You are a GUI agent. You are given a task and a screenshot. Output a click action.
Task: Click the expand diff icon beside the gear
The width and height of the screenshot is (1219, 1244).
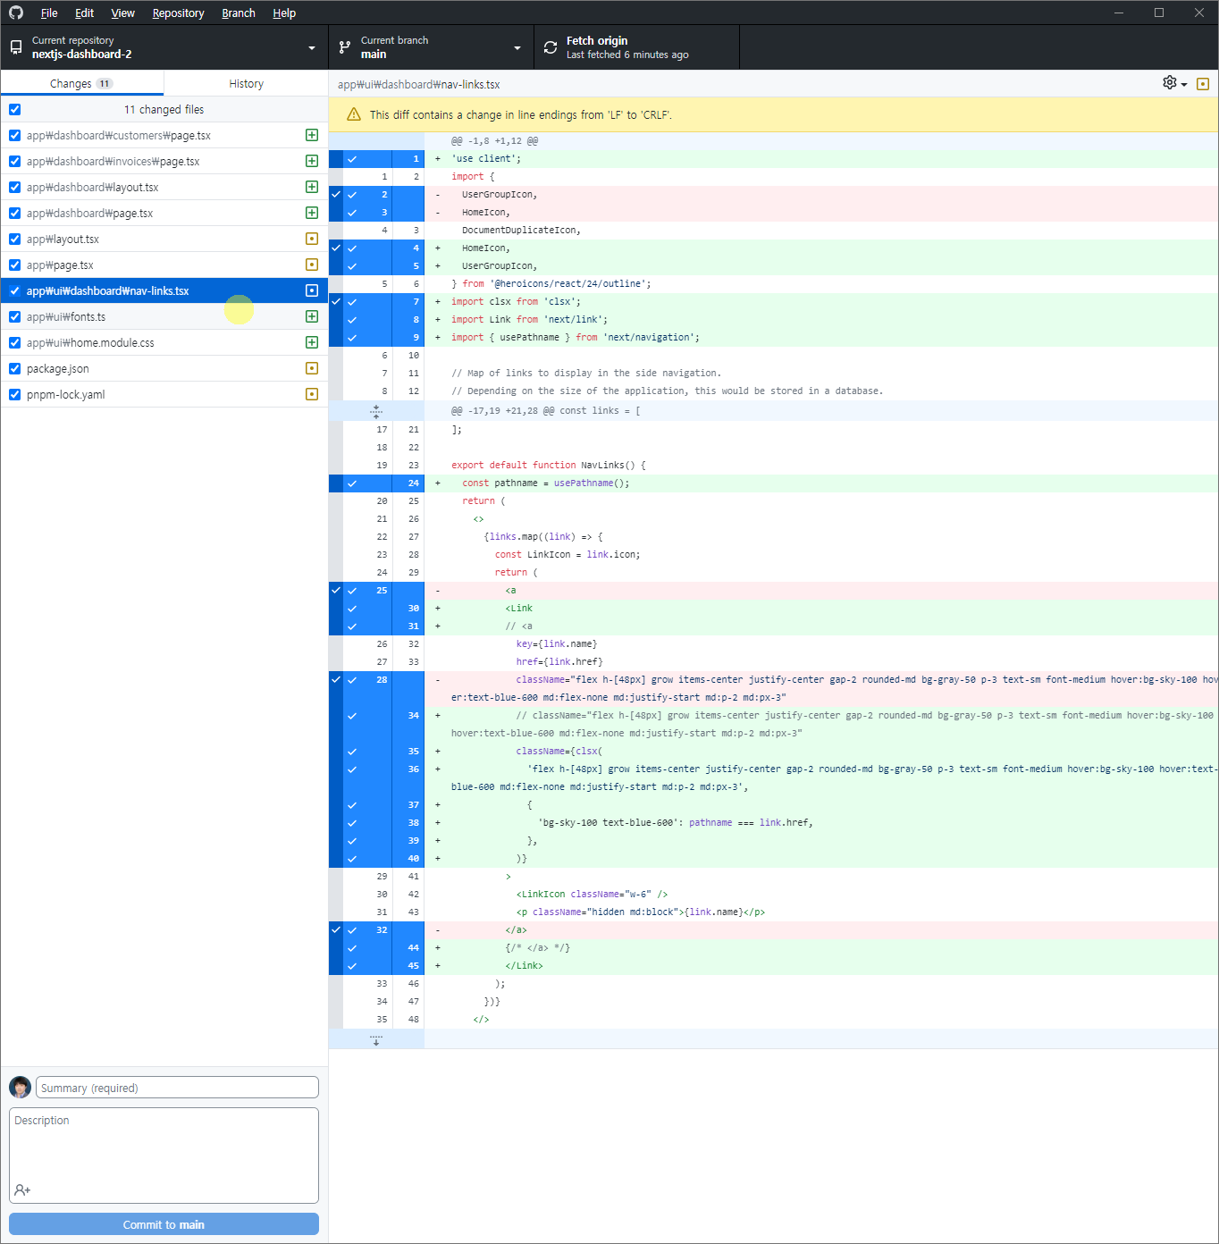1203,83
